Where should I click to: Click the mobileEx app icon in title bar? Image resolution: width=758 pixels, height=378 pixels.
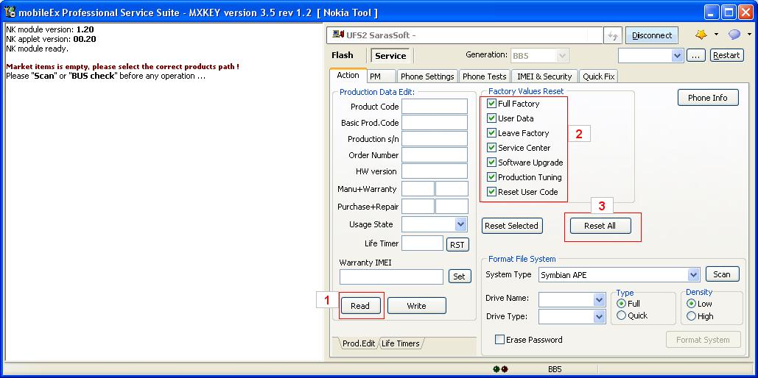tap(9, 12)
